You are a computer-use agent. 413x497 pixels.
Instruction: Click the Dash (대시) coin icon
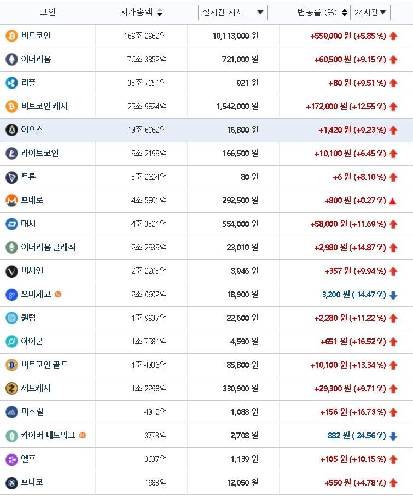[11, 224]
